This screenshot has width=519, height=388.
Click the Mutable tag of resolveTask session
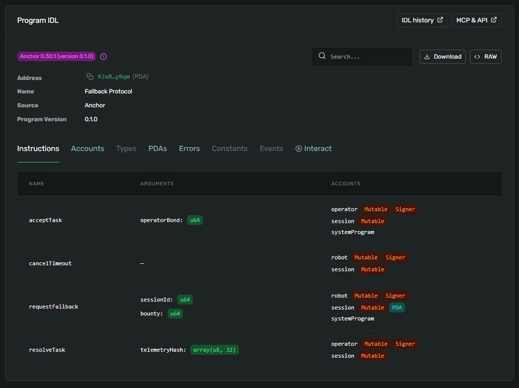coord(372,356)
